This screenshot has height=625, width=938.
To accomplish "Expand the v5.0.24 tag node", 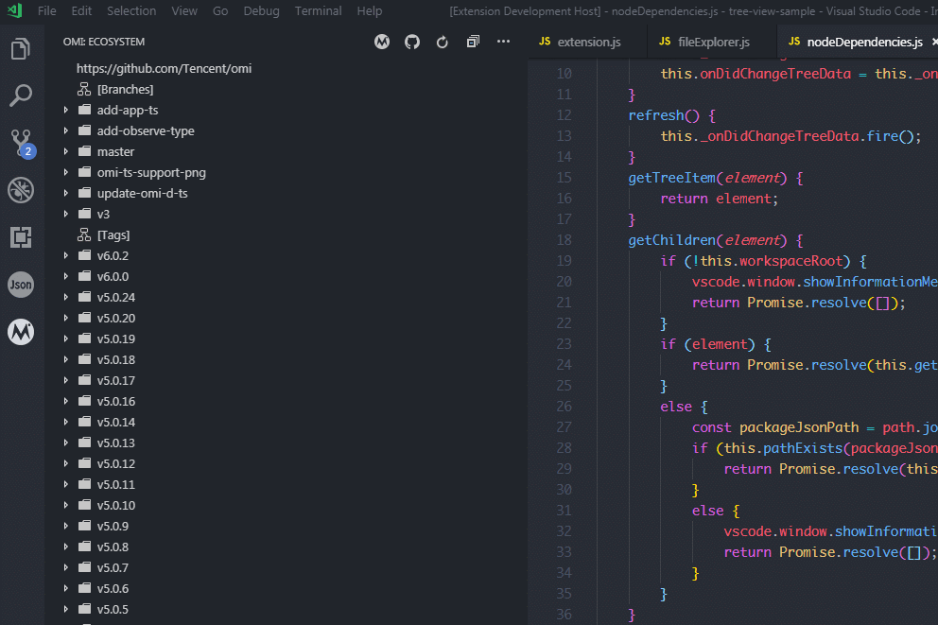I will coord(66,297).
